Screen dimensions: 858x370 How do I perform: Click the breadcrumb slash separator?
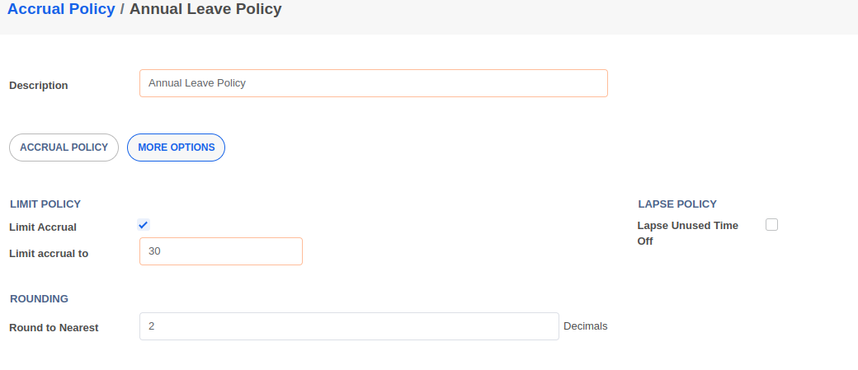122,9
